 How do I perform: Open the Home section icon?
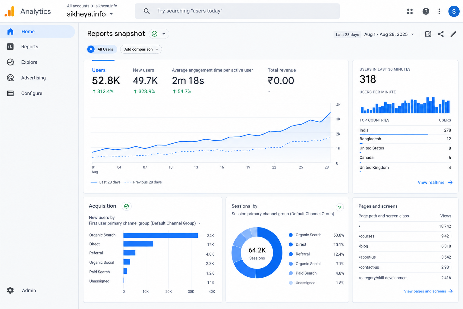point(10,31)
